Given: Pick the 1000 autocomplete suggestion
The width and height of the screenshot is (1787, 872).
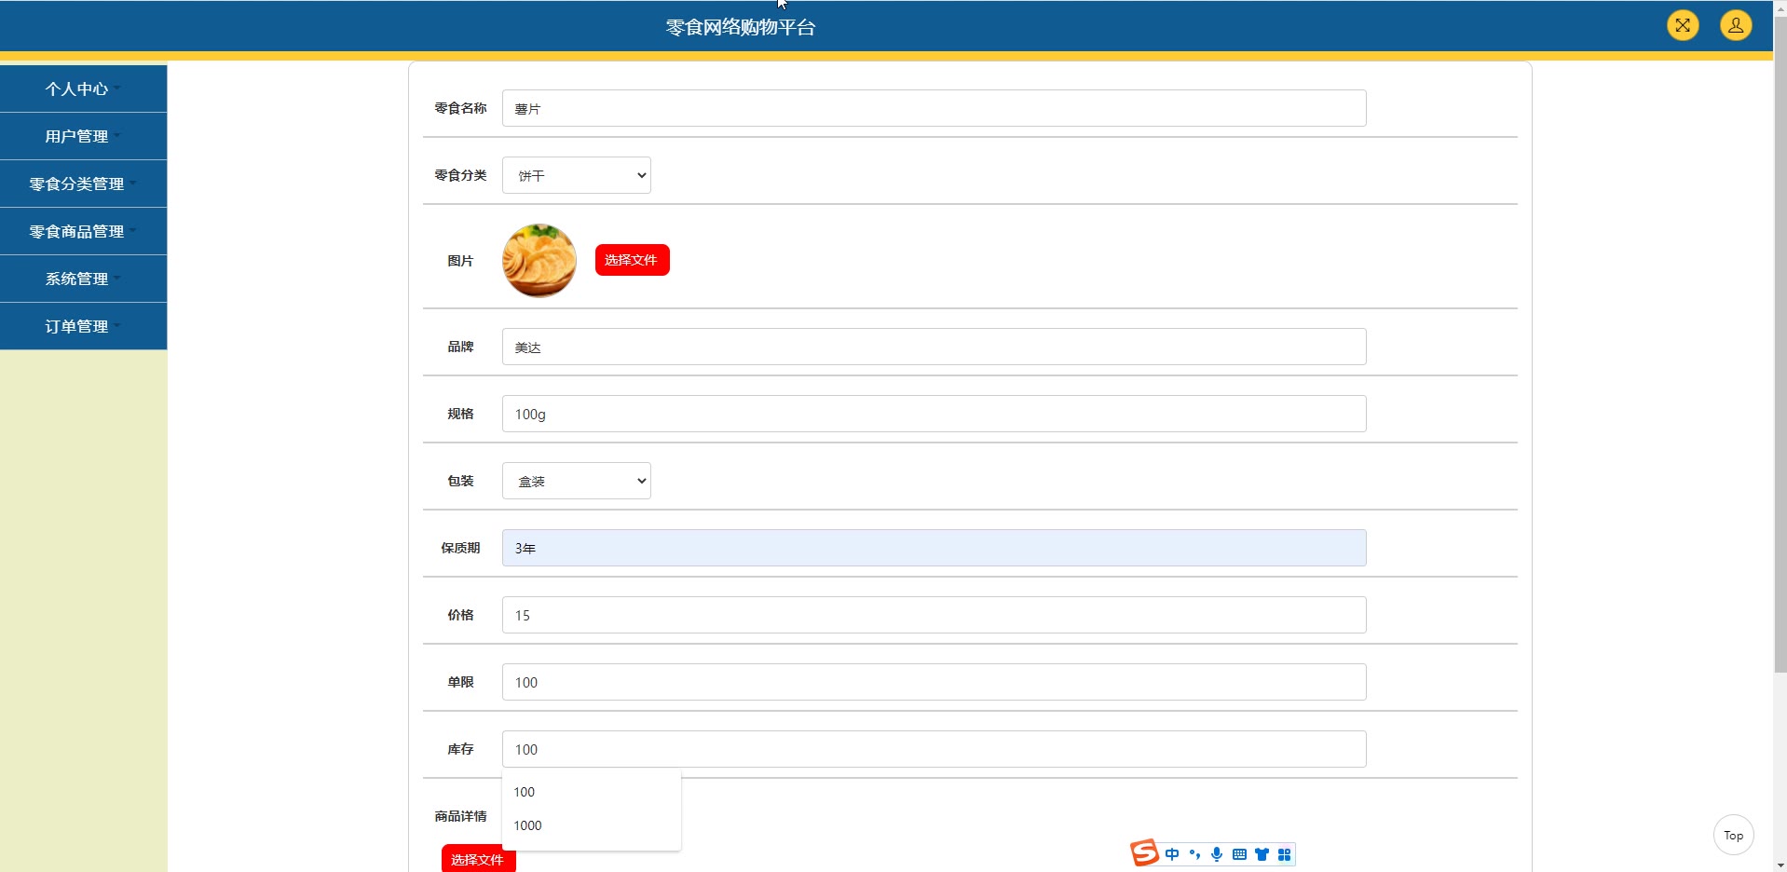Looking at the screenshot, I should pos(592,825).
